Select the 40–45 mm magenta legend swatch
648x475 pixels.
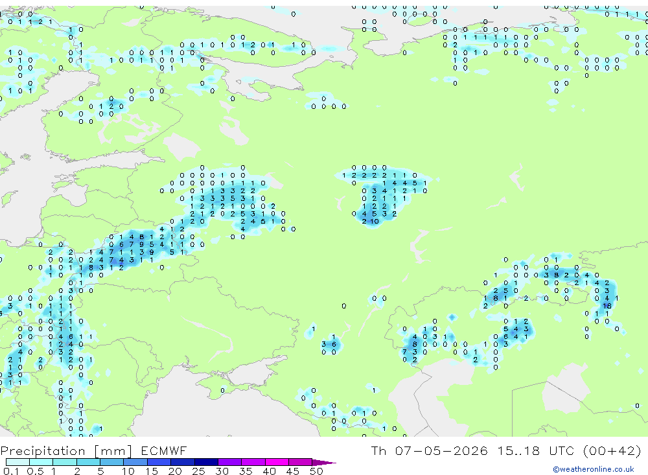tap(277, 462)
